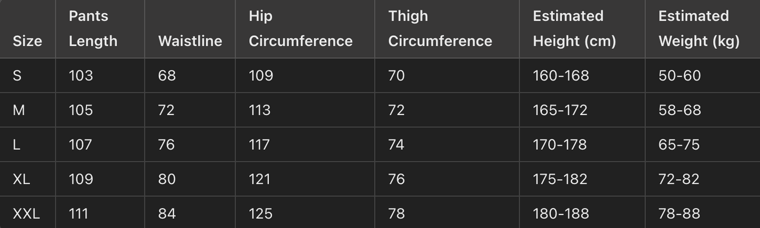
Task: Select the S size row label
Action: (x=17, y=76)
